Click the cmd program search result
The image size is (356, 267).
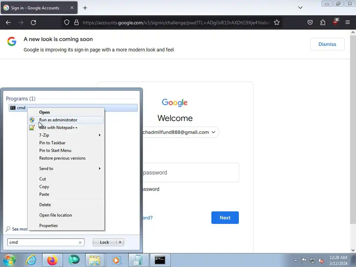(73, 108)
